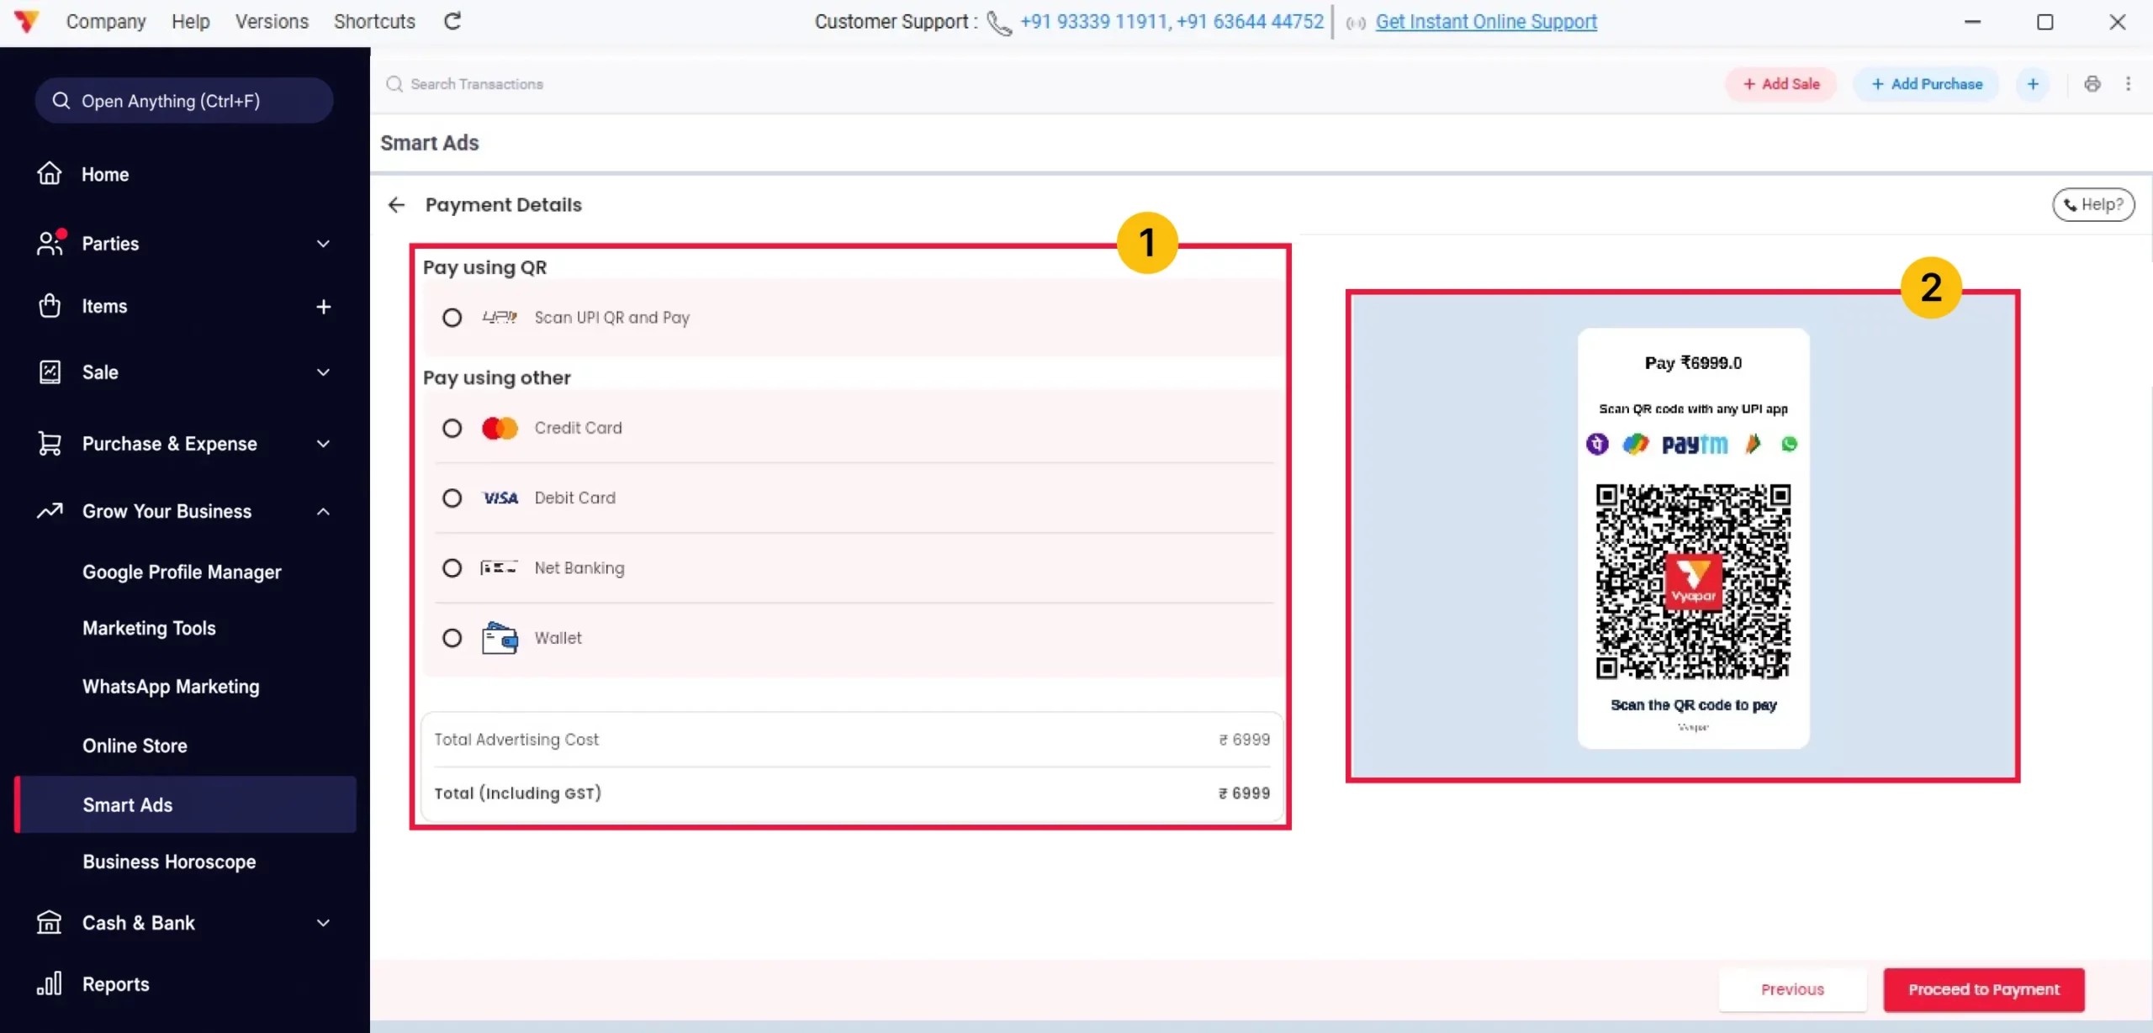The image size is (2153, 1033).
Task: Click the Open Anything search box
Action: point(184,101)
